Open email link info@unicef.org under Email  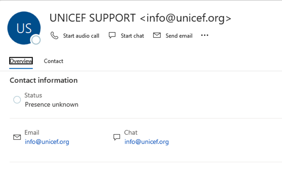tap(47, 142)
